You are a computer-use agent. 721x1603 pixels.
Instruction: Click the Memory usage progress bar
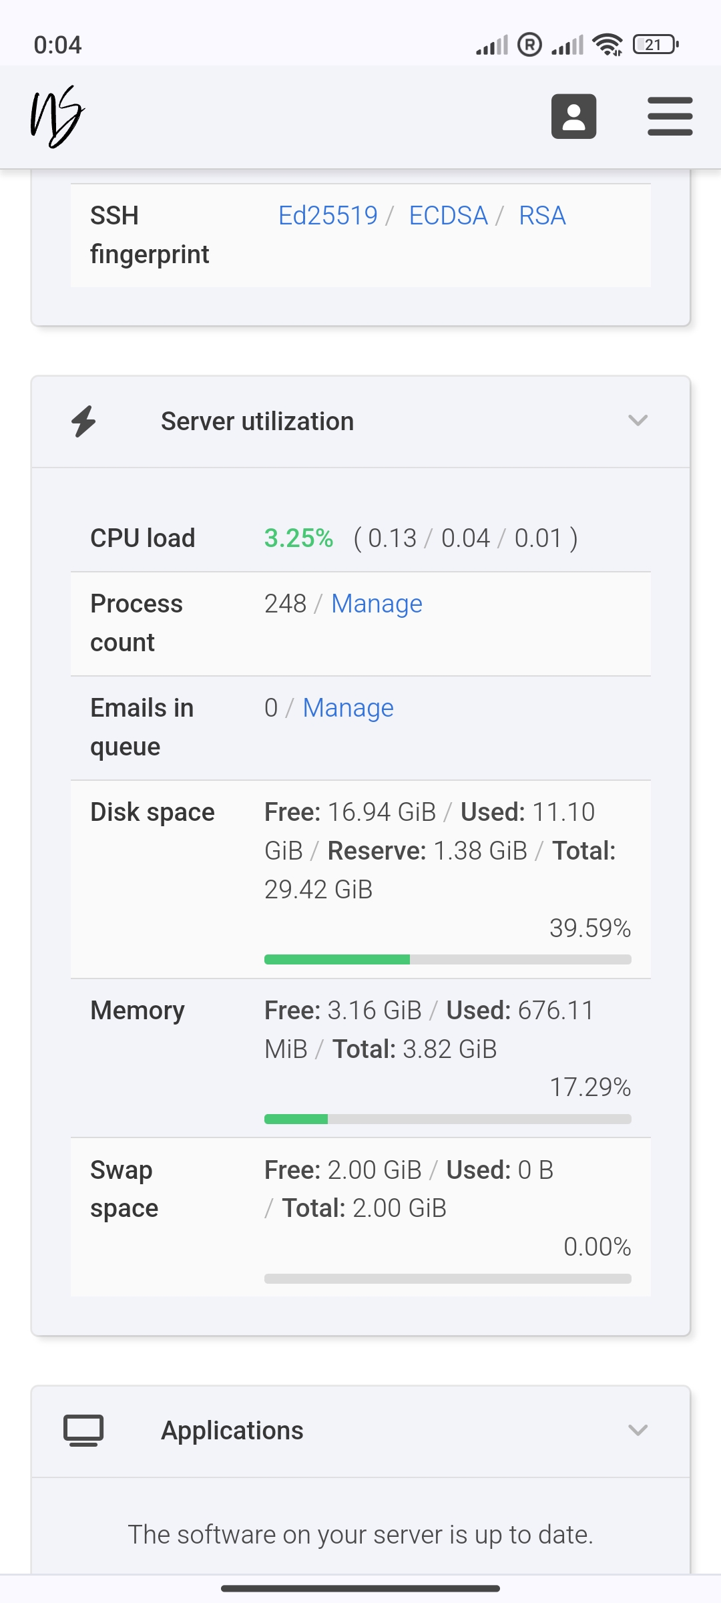[x=447, y=1119]
